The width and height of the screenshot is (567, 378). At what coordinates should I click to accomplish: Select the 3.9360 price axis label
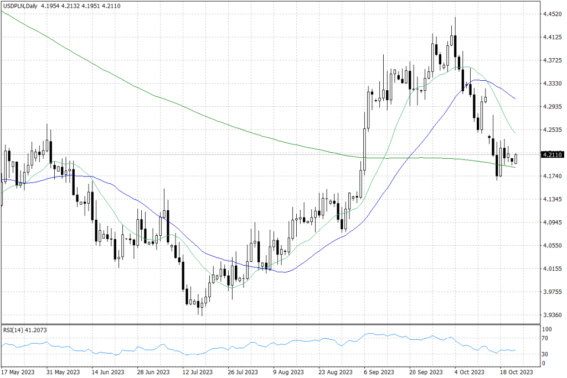(x=553, y=315)
